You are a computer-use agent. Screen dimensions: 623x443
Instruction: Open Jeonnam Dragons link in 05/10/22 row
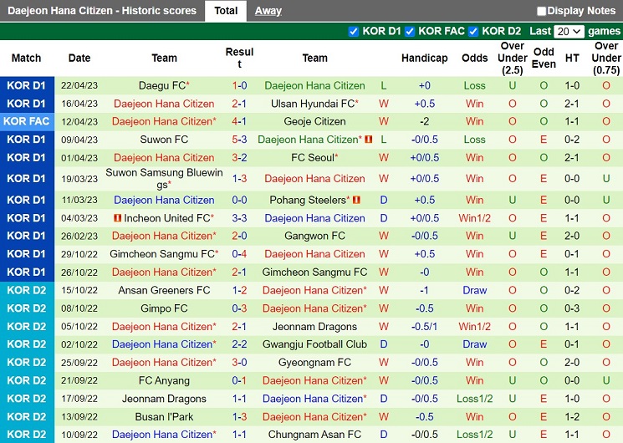314,327
